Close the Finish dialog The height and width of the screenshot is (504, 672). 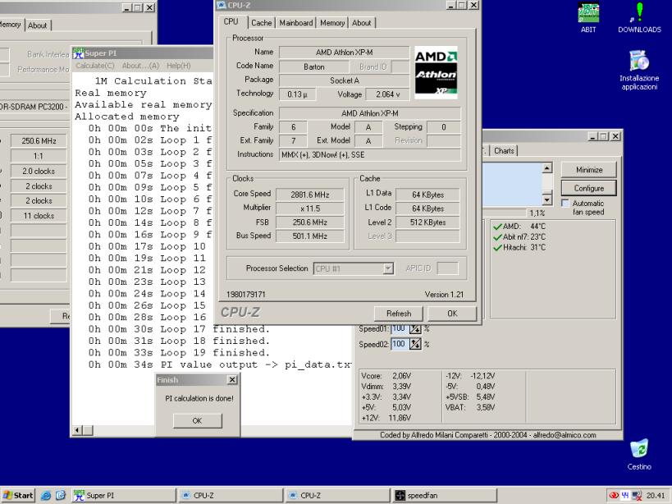coord(232,380)
